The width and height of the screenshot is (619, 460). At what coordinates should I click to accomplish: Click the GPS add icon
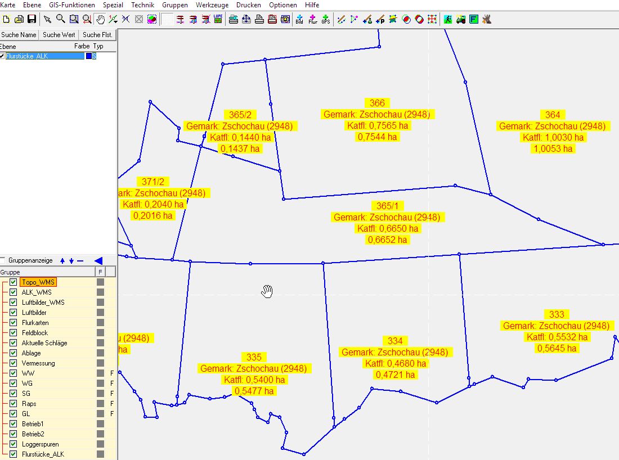326,19
